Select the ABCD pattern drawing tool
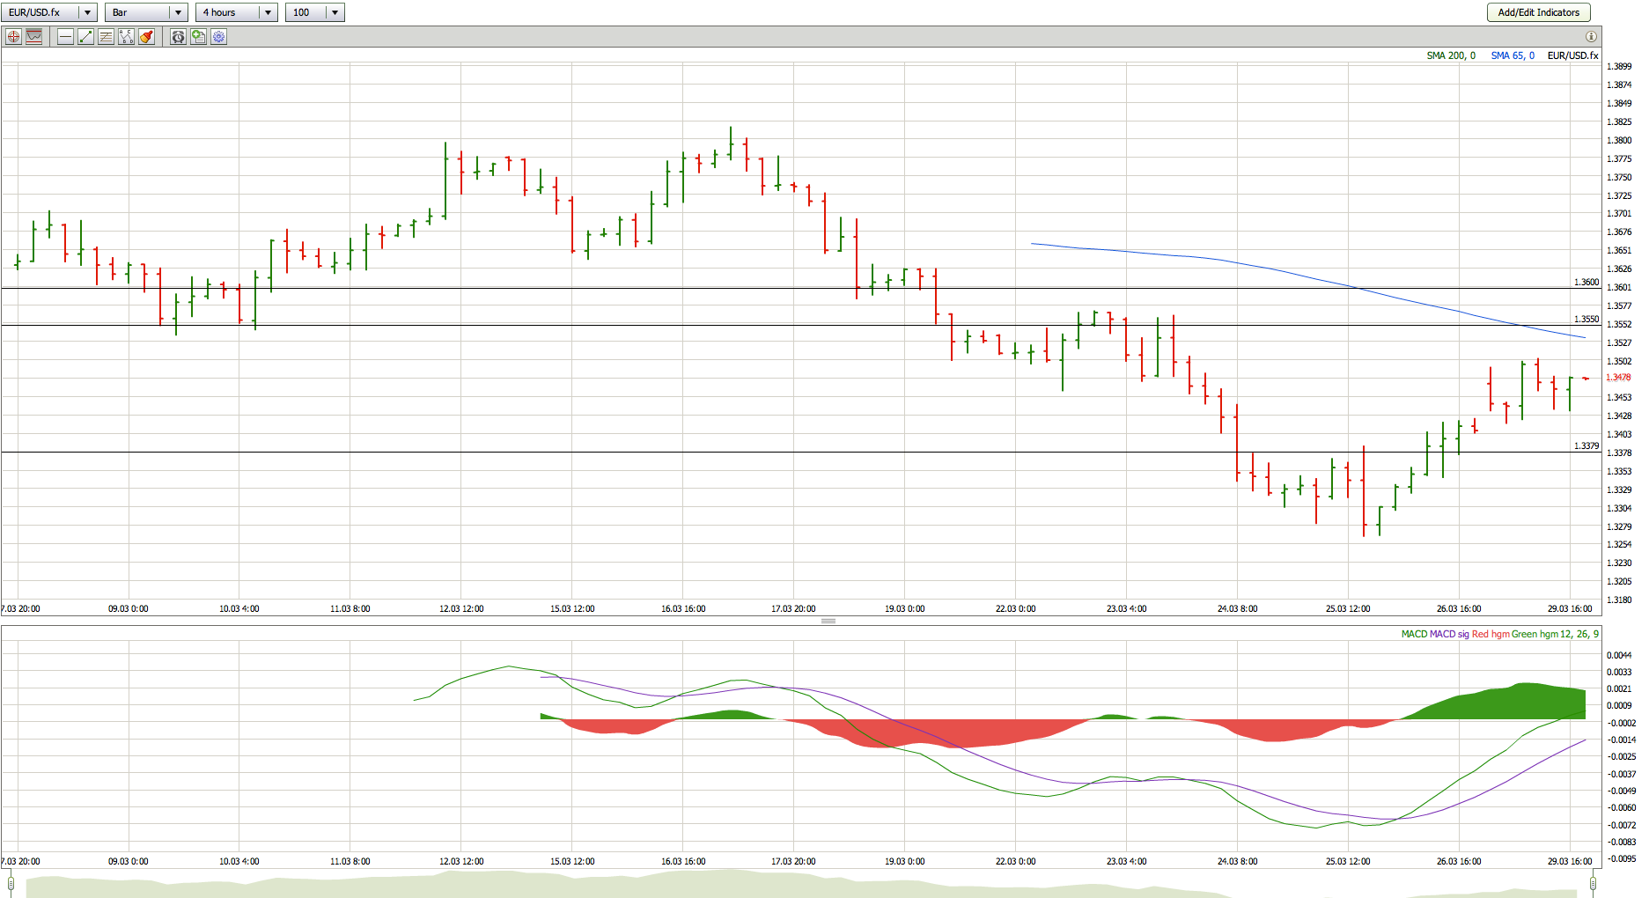Image resolution: width=1649 pixels, height=898 pixels. 126,37
